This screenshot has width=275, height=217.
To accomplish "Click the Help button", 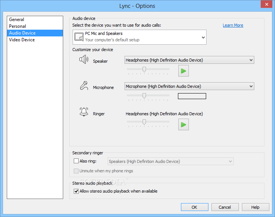I will pos(255,207).
